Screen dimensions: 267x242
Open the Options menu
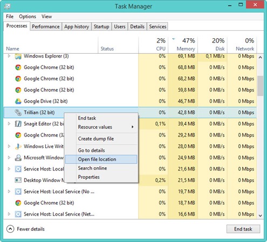(28, 17)
